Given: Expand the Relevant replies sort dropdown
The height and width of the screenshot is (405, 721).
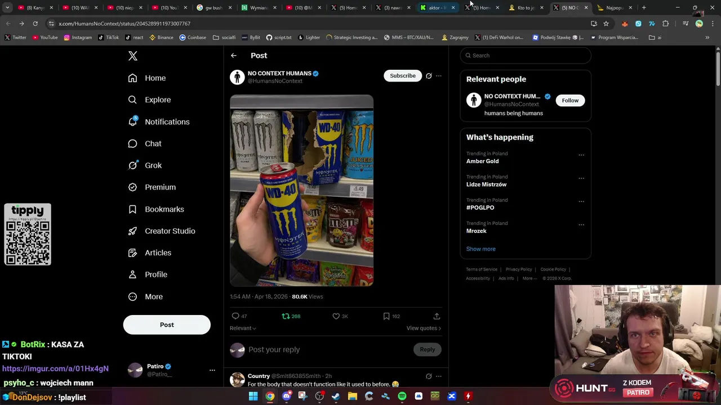Looking at the screenshot, I should 243,328.
